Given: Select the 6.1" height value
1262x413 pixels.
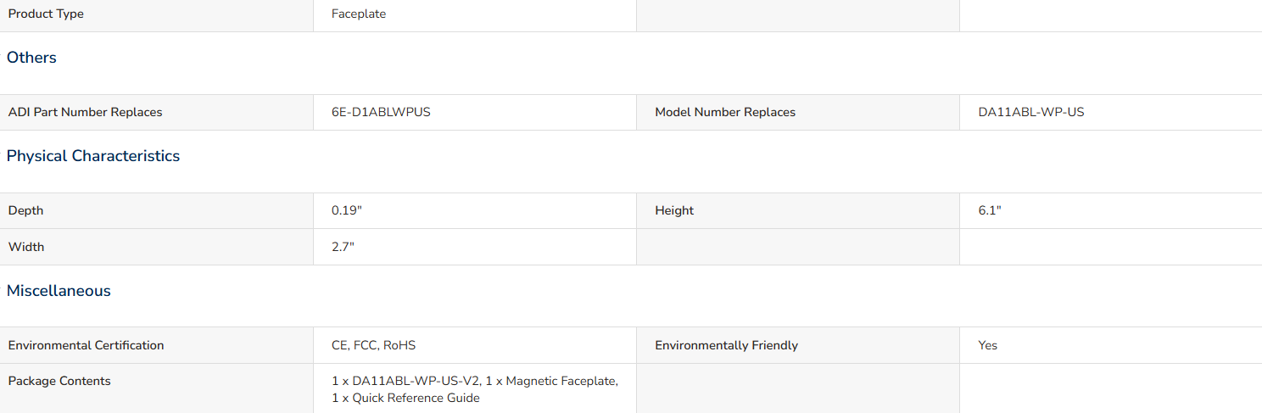Looking at the screenshot, I should 990,210.
